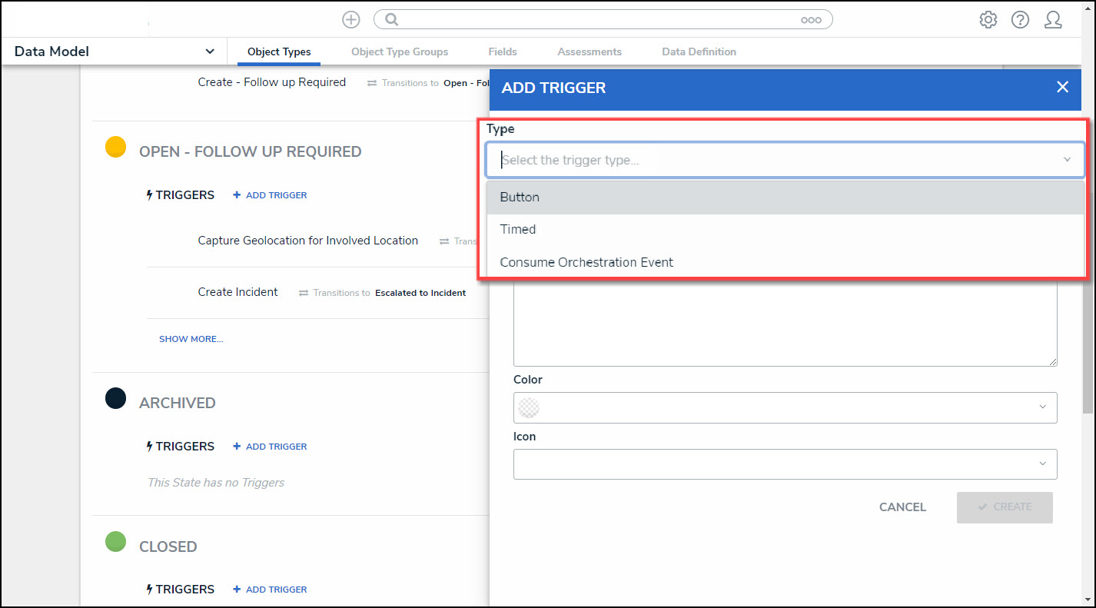Click Show More under Open triggers

pos(191,339)
